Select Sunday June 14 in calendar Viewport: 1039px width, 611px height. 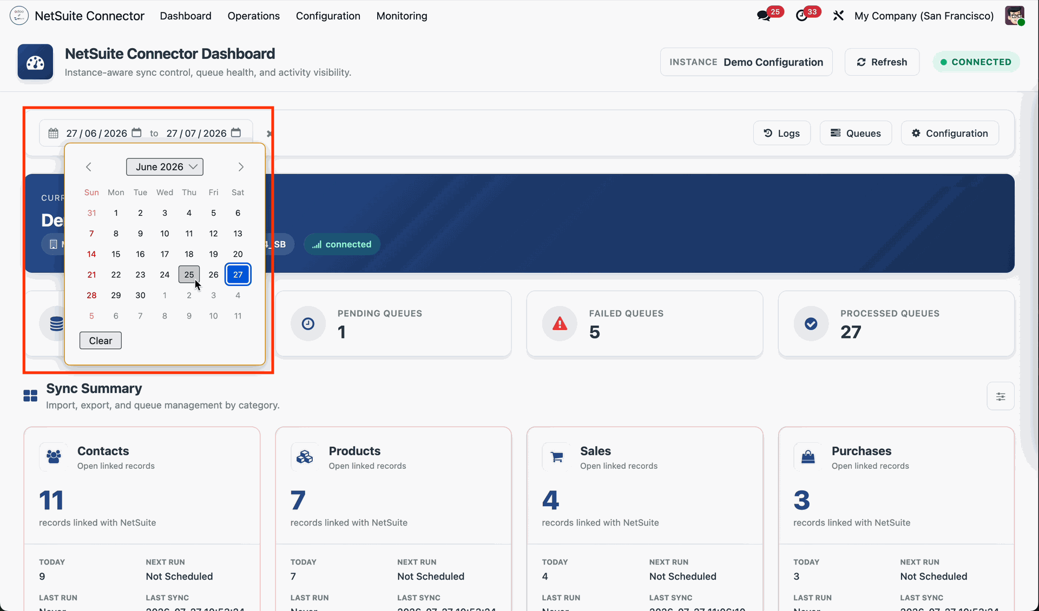[91, 254]
